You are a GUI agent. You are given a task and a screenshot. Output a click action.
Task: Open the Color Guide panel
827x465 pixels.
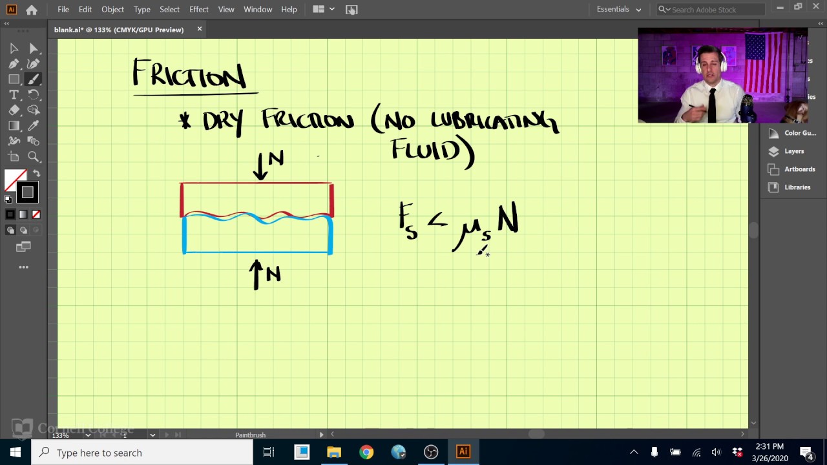(x=792, y=133)
